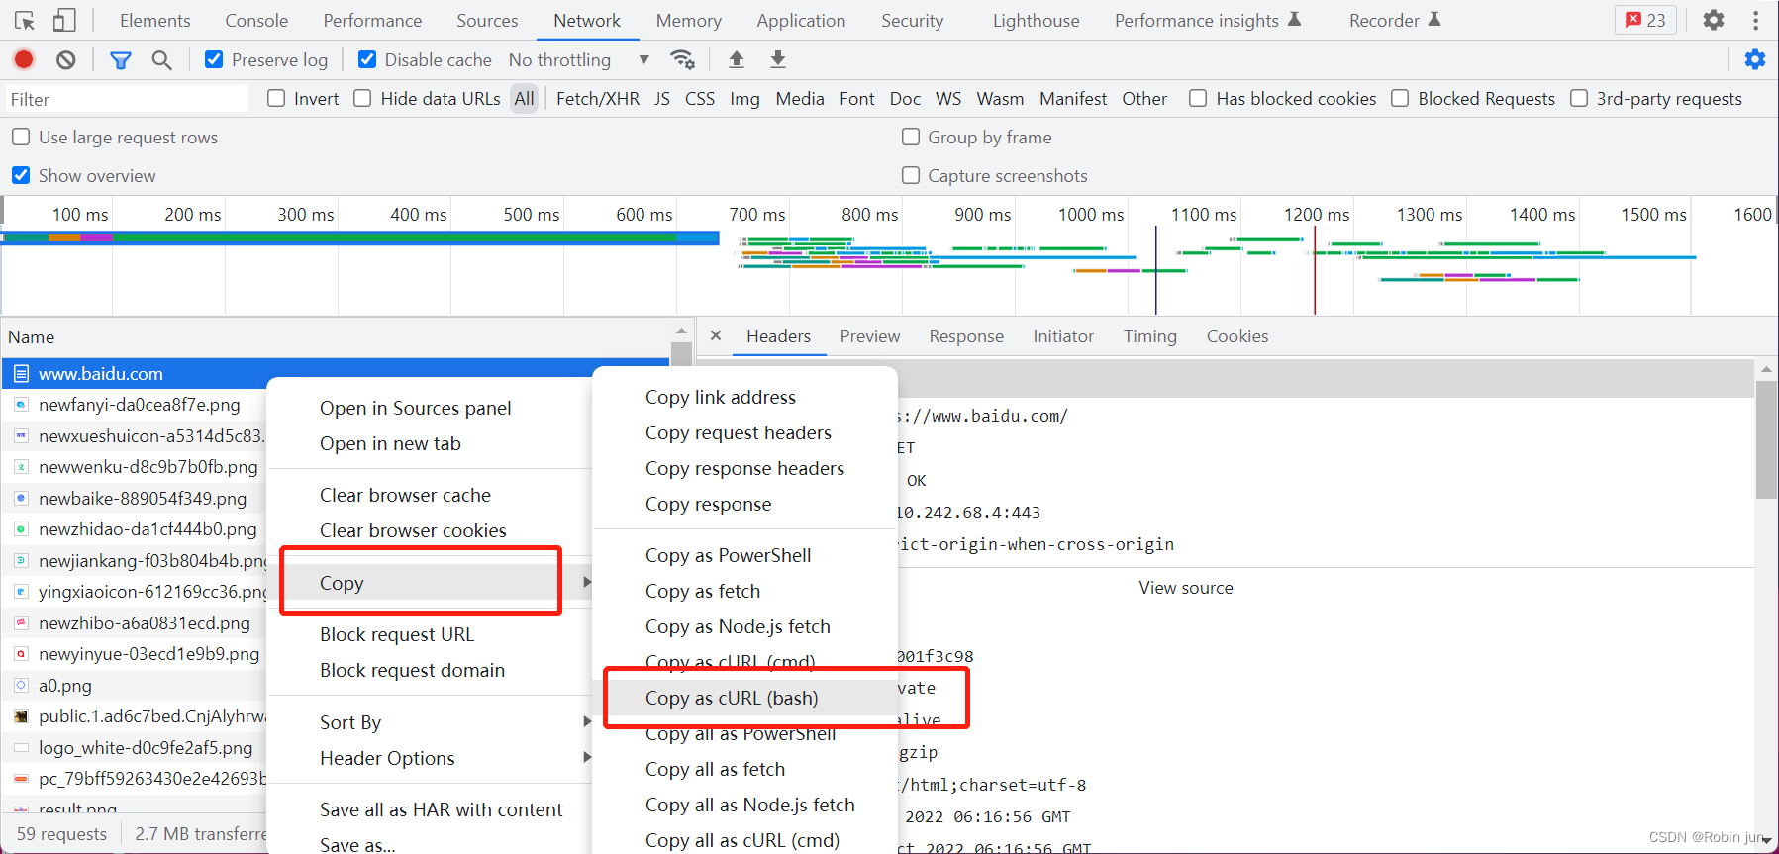Toggle the Disable cache checkbox
The width and height of the screenshot is (1779, 854).
(x=367, y=60)
